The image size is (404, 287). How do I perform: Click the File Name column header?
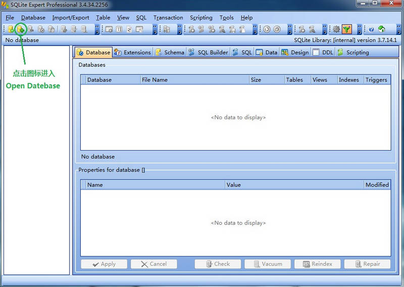tap(194, 80)
